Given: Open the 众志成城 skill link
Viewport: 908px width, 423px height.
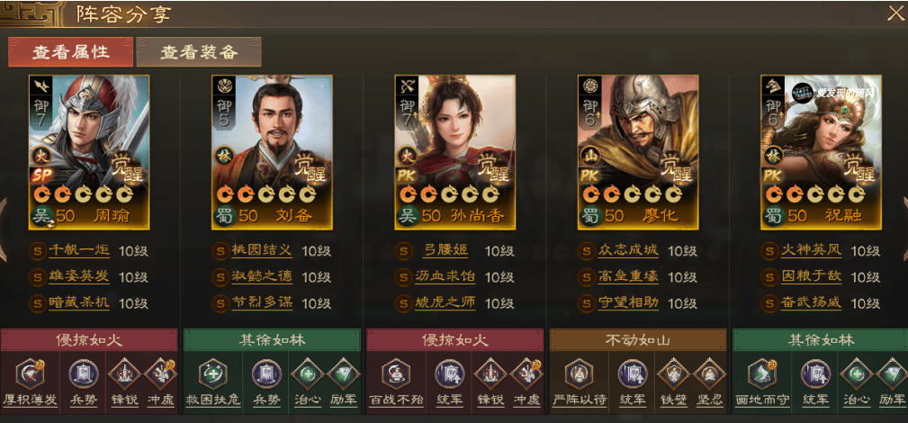Looking at the screenshot, I should (628, 251).
